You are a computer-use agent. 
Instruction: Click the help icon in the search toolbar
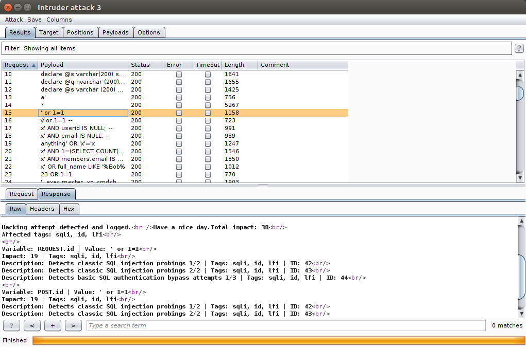[x=11, y=325]
